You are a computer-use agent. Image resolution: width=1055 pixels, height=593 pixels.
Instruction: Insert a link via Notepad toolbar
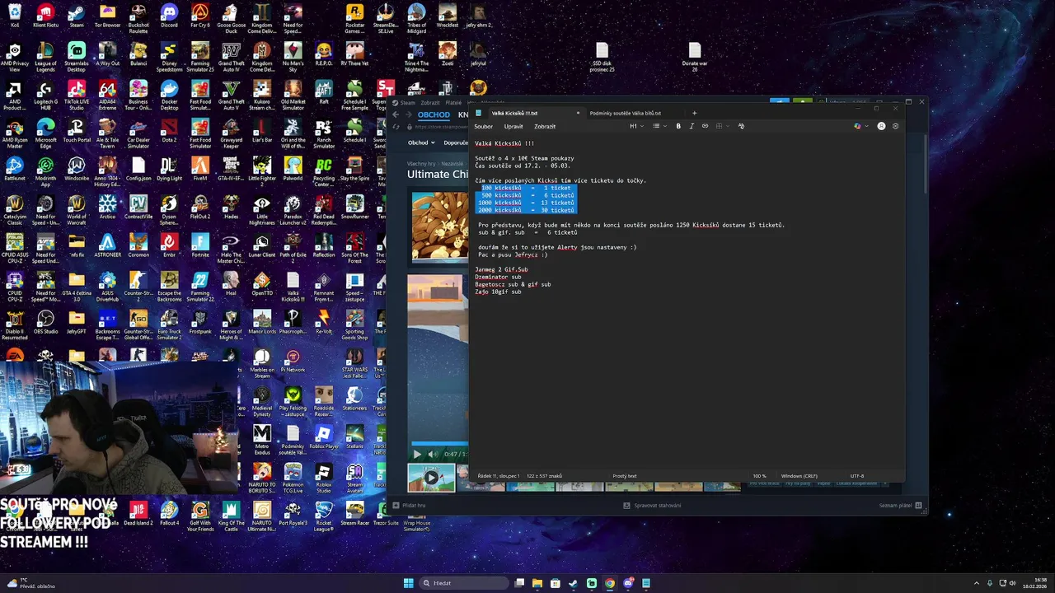click(705, 126)
